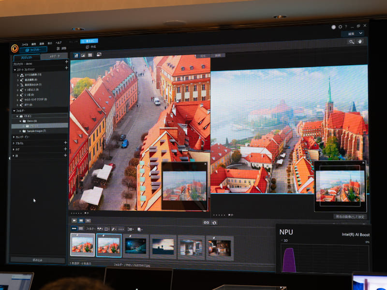Open the edited-status pencil filter dropdown
The width and height of the screenshot is (387, 290).
[x=114, y=229]
